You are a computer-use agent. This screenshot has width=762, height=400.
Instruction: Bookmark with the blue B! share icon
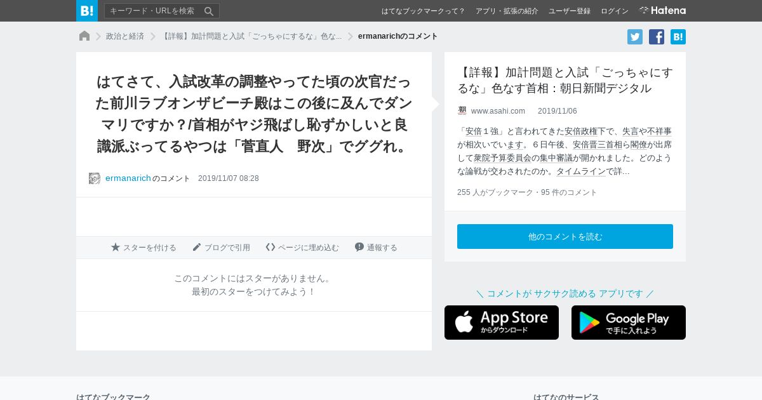pos(678,37)
